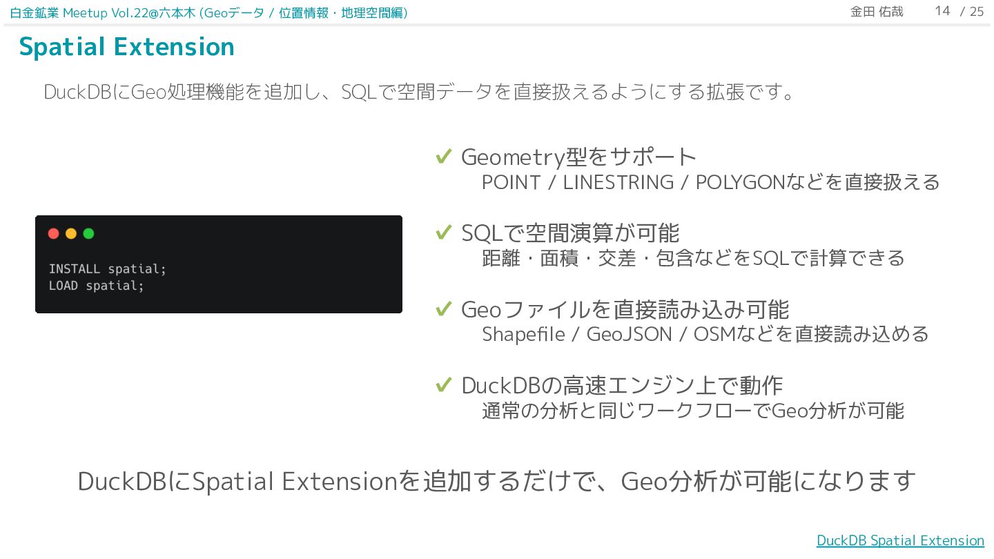Screen dimensions: 994x559
Task: Click the checkmark beside Geoファイルを直接読み込み可能
Action: coord(444,308)
